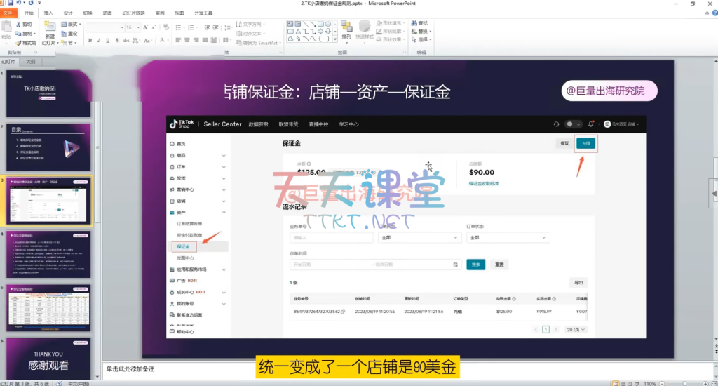This screenshot has width=718, height=386.
Task: Open the font size dropdown
Action: [138, 27]
